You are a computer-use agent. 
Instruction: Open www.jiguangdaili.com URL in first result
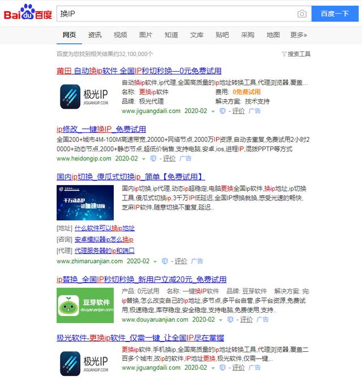pyautogui.click(x=151, y=111)
